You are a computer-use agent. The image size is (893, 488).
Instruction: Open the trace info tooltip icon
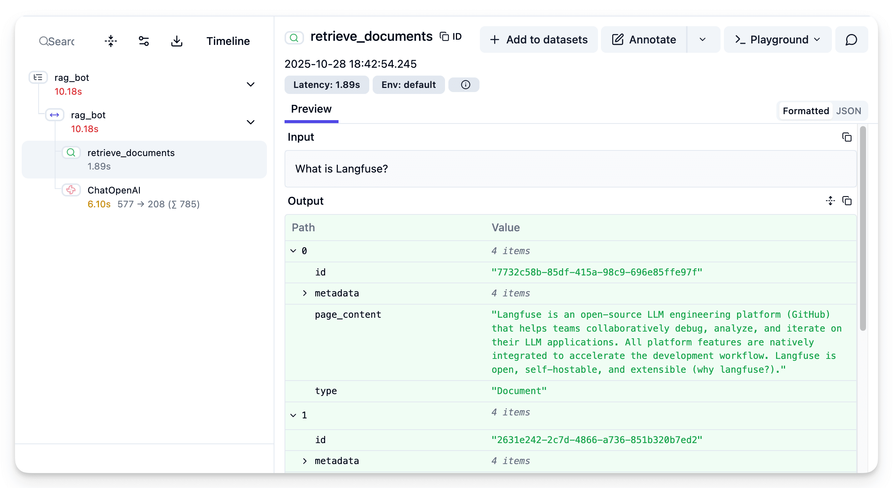click(464, 85)
